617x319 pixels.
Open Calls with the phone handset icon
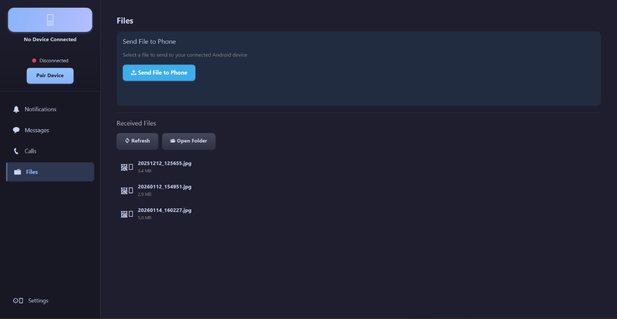point(16,151)
